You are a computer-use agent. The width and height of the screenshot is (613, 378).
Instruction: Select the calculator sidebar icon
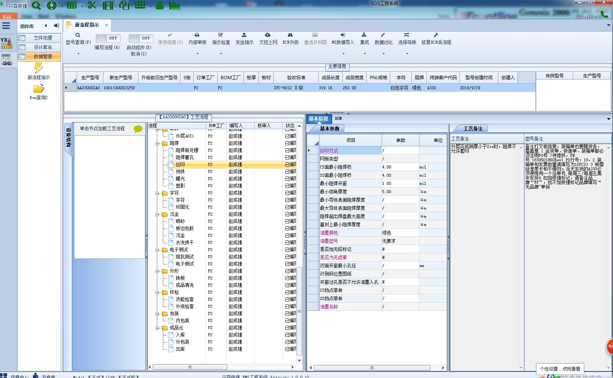(x=6, y=60)
